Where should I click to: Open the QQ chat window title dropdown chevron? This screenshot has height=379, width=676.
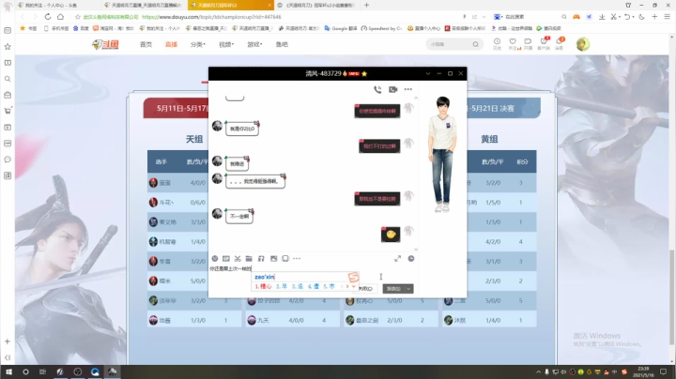[428, 74]
